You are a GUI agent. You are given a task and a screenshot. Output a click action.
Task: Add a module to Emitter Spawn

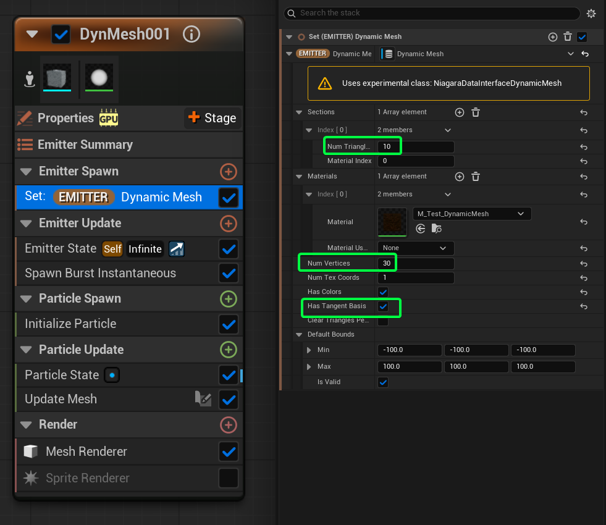[x=229, y=172]
